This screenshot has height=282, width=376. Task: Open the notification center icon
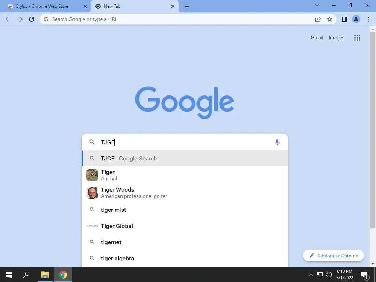click(364, 275)
